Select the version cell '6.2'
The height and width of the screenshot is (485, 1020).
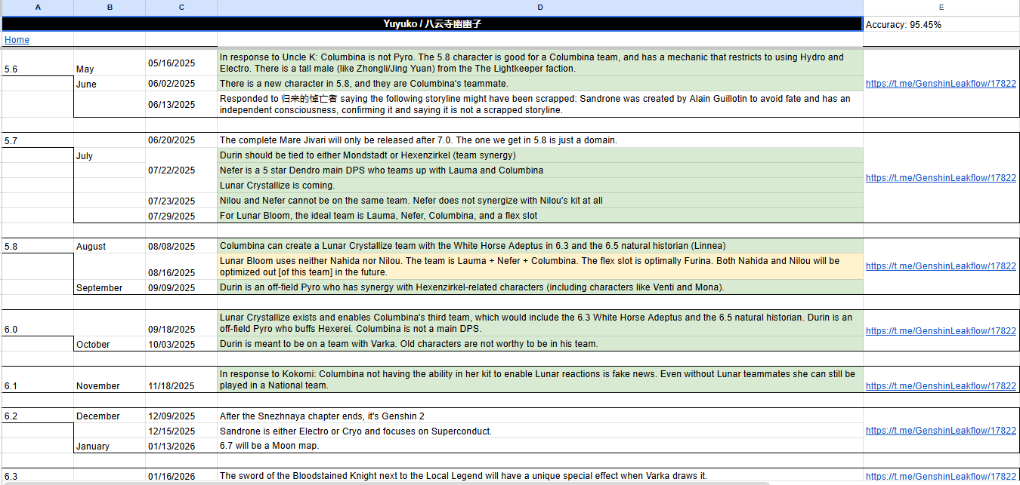[38, 416]
